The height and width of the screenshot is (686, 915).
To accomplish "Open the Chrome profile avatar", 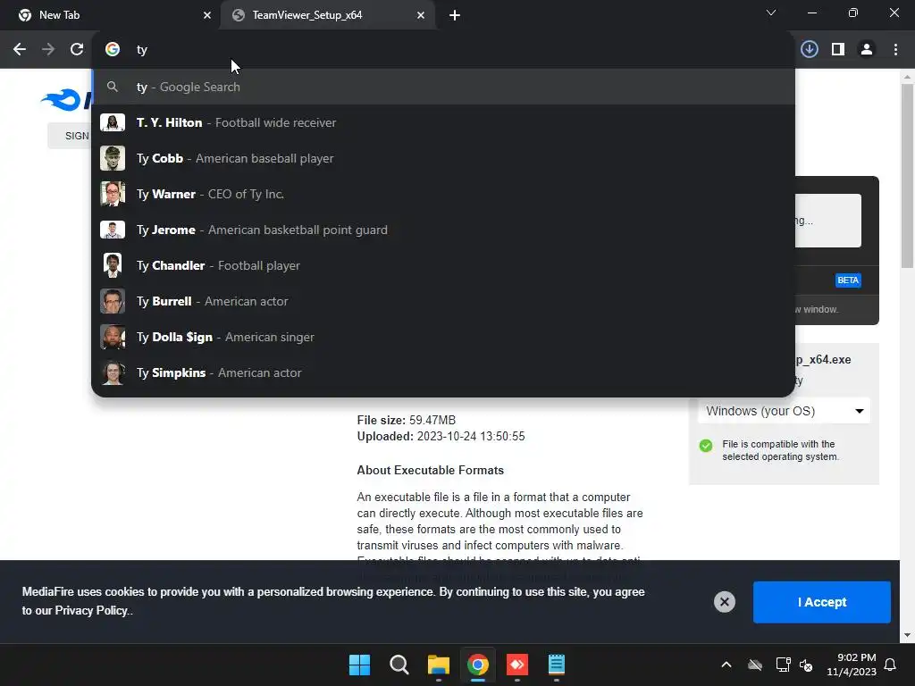I will pyautogui.click(x=867, y=50).
